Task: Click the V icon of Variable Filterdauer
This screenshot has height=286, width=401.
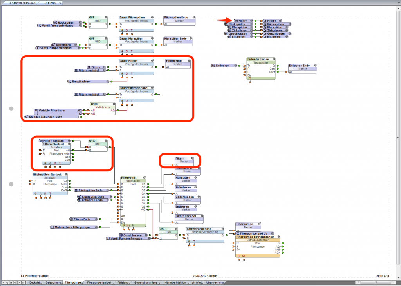Action: pyautogui.click(x=36, y=110)
